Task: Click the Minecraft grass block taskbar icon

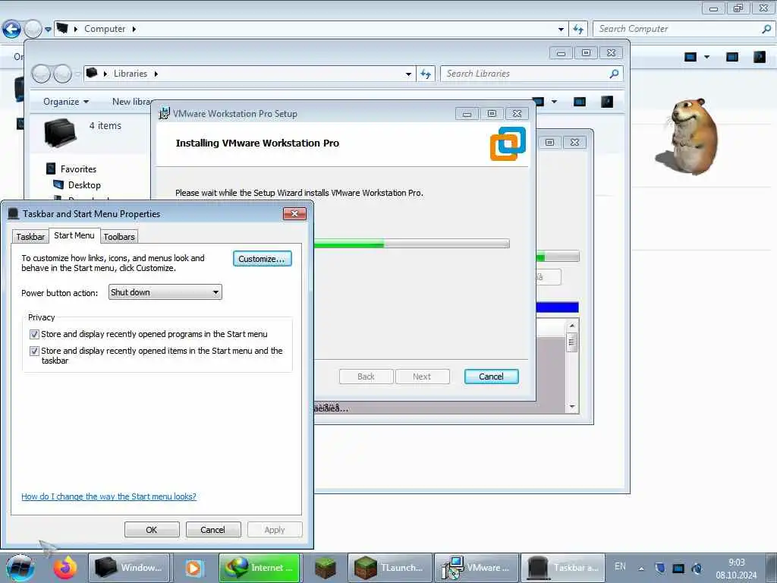Action: [x=325, y=568]
